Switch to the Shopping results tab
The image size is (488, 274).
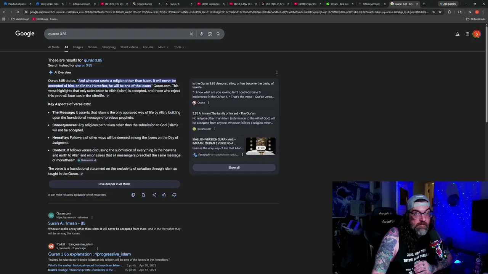pos(109,47)
